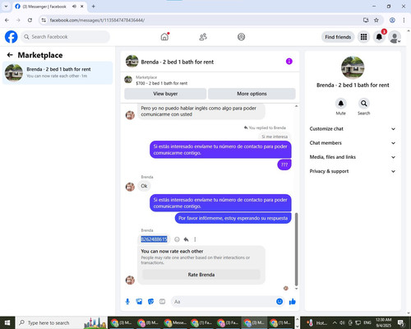
Task: Show hidden system tray icons
Action: [335, 322]
